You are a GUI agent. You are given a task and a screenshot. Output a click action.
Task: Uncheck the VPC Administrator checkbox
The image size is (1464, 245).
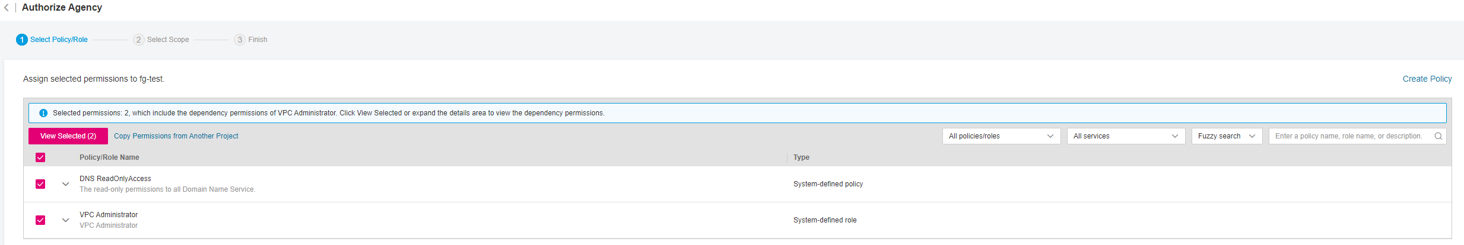tap(40, 220)
